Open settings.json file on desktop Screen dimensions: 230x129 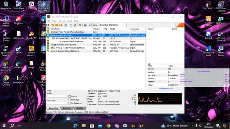(x=19, y=35)
